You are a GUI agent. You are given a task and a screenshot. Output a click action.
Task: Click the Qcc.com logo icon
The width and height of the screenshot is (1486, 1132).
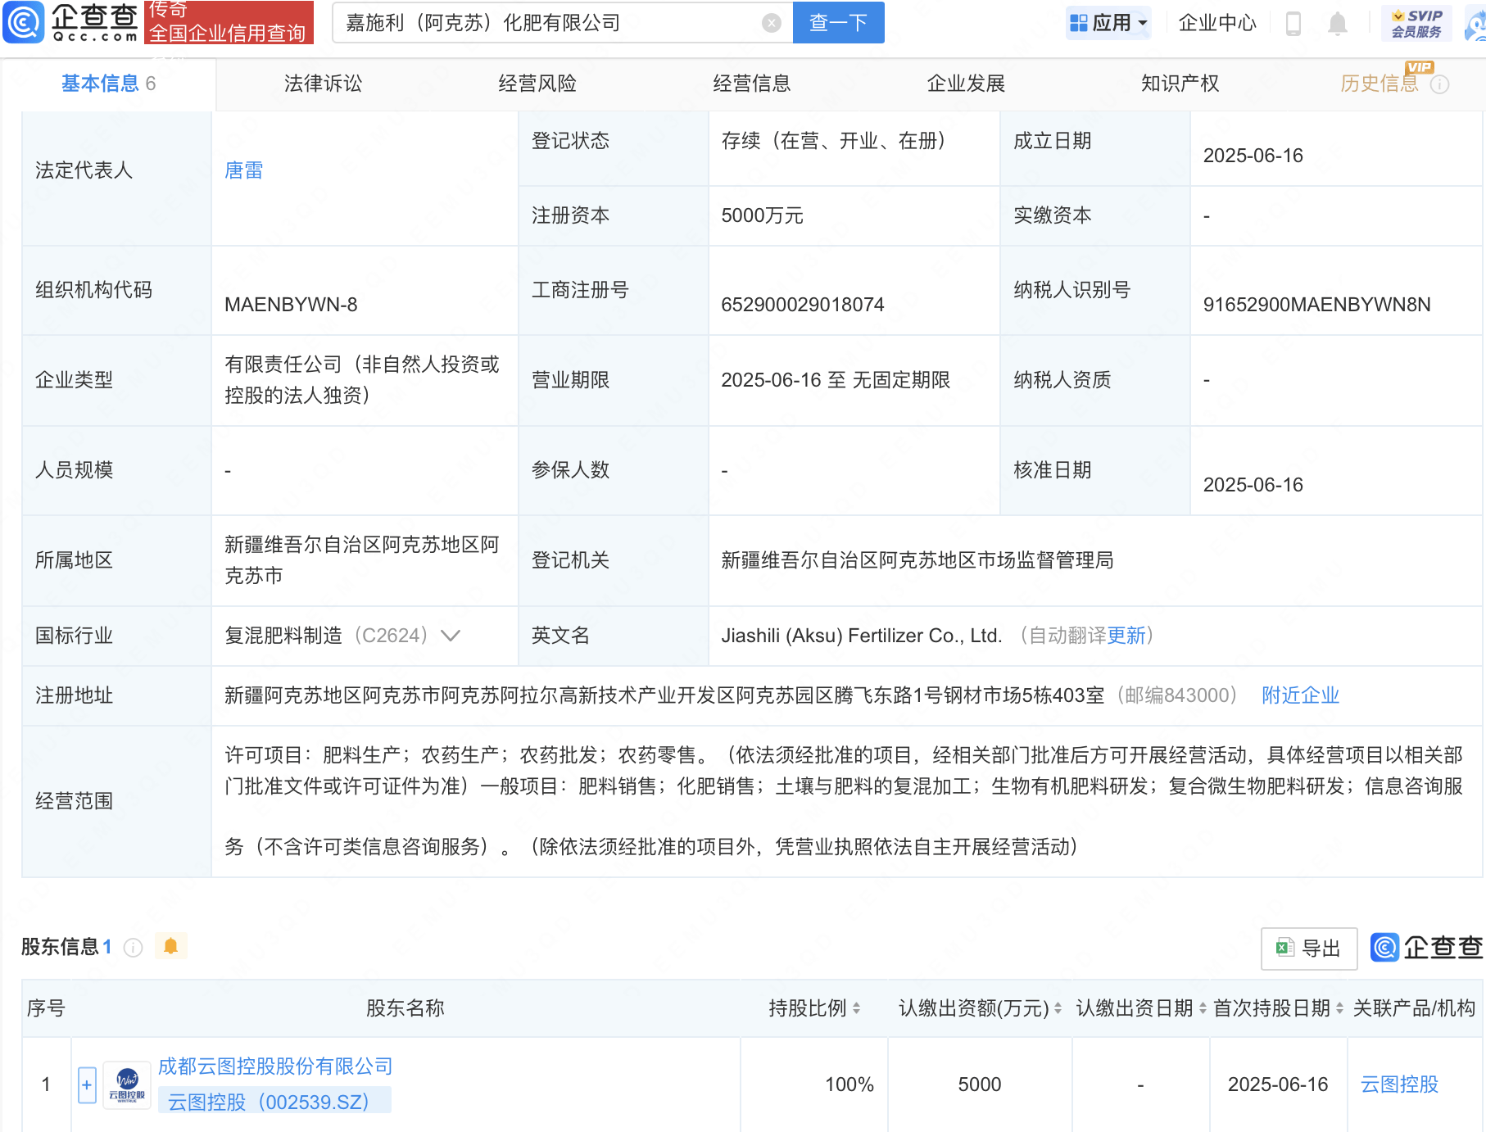pyautogui.click(x=24, y=22)
